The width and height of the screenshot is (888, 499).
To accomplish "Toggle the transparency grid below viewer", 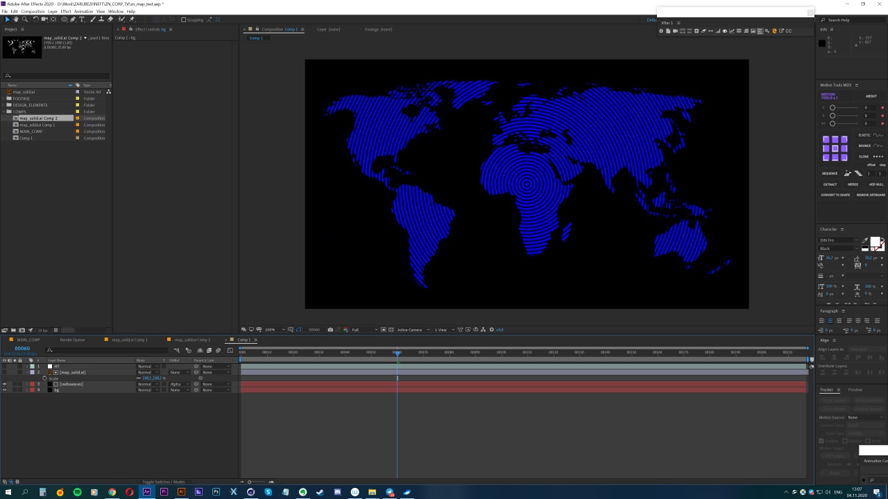I will click(391, 329).
